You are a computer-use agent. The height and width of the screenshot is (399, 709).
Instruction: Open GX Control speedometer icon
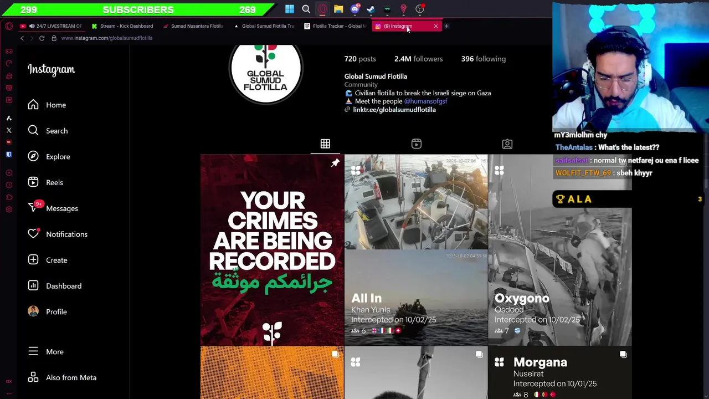(9, 63)
